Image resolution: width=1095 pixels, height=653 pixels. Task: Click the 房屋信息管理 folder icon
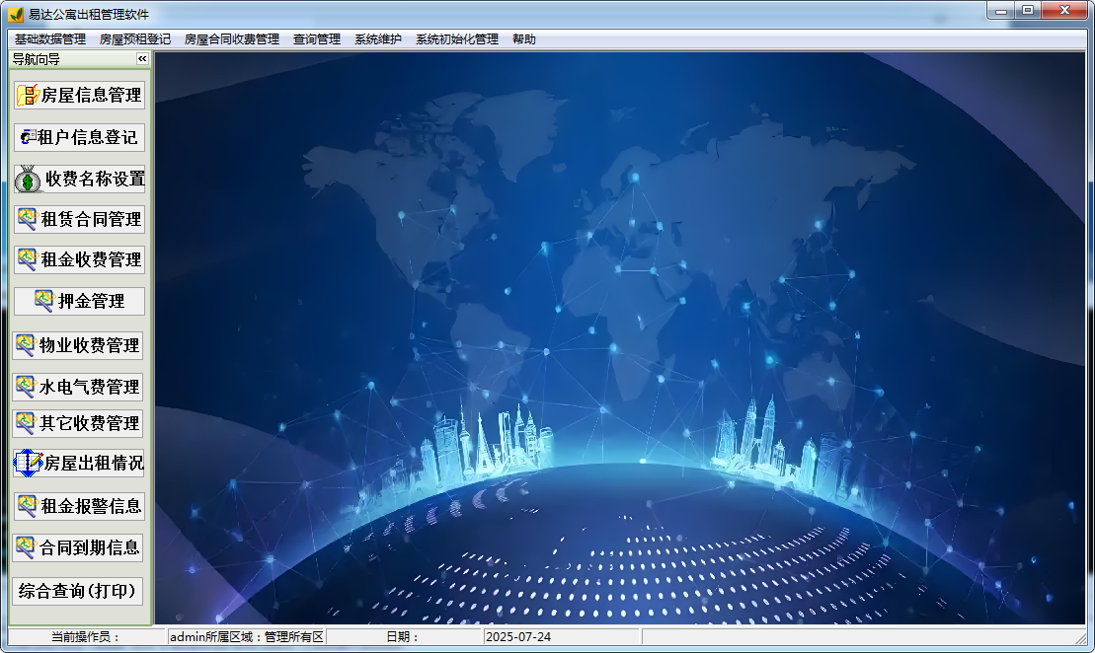28,96
